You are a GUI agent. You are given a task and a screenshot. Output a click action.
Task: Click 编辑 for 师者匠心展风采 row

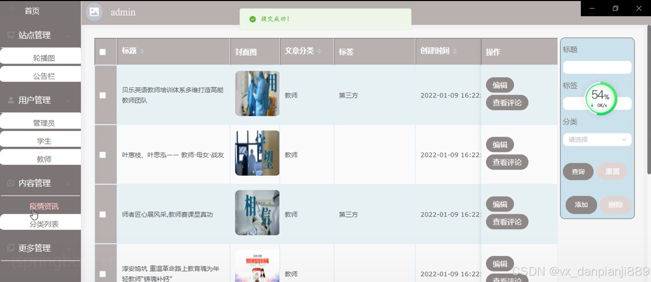(500, 204)
